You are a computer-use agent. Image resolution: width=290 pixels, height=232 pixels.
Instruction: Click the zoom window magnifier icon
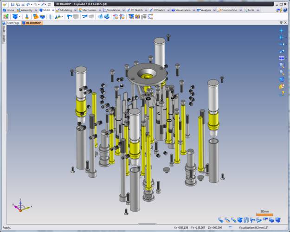pos(282,65)
